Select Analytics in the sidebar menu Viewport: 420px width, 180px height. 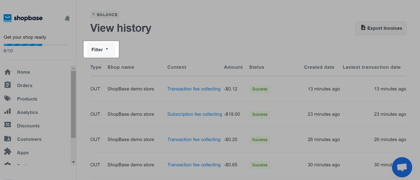[x=27, y=112]
